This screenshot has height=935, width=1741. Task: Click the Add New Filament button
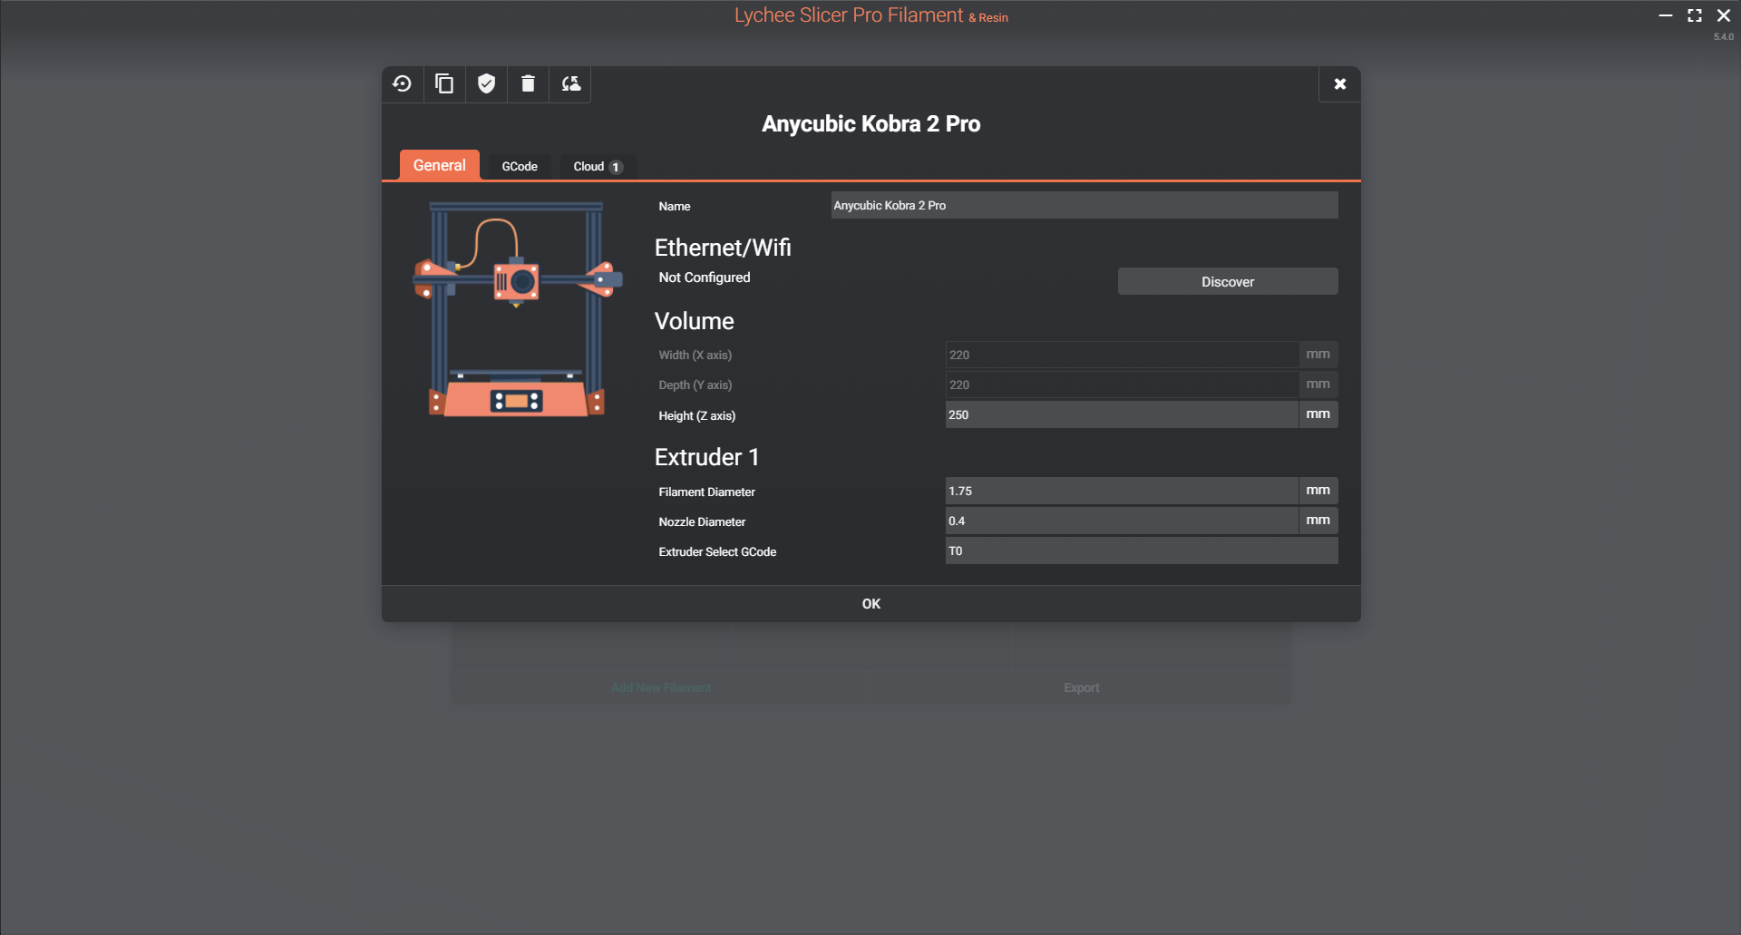coord(660,687)
